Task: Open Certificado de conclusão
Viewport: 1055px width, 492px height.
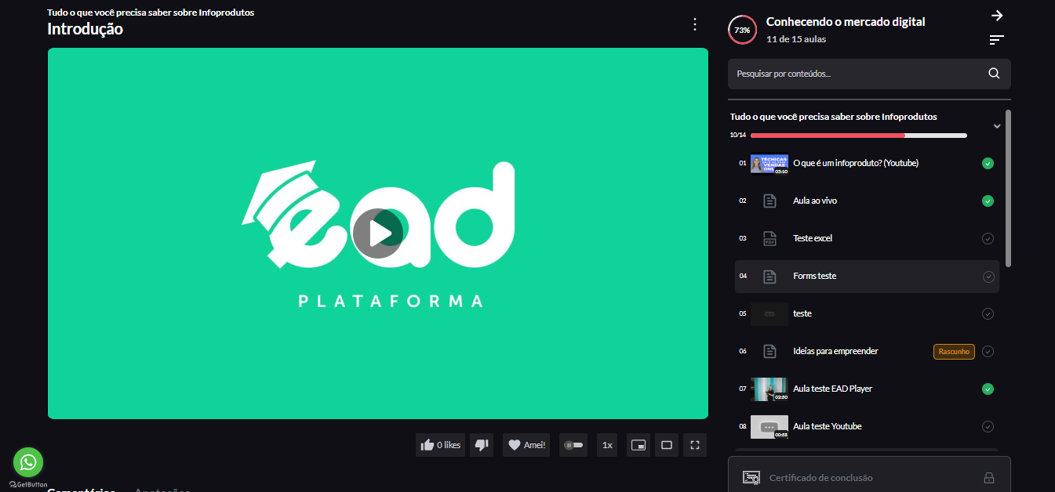Action: (x=869, y=477)
